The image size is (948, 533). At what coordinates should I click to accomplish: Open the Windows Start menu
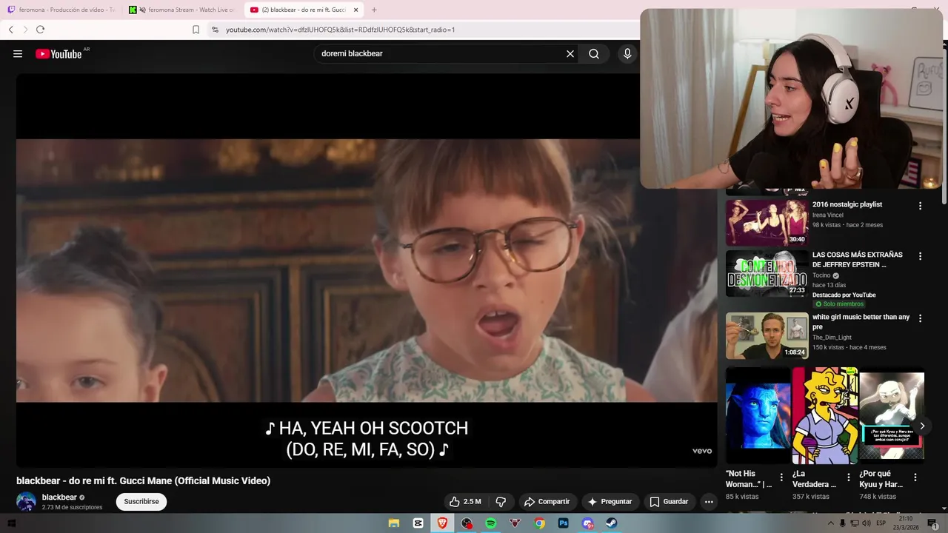pyautogui.click(x=11, y=523)
